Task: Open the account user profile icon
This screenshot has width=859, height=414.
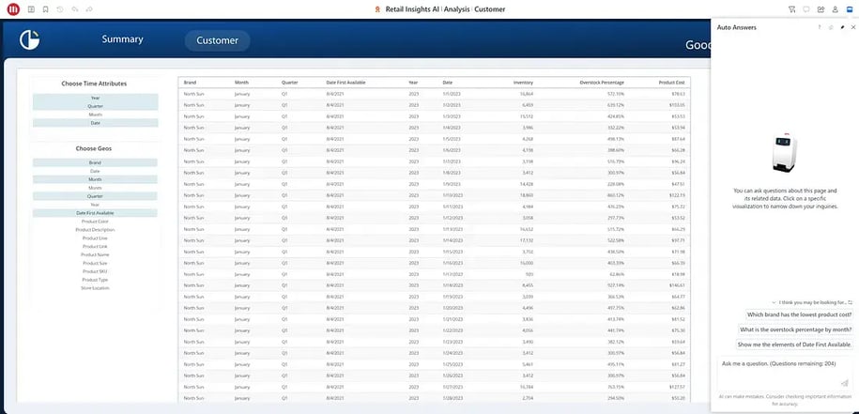Action: click(835, 9)
